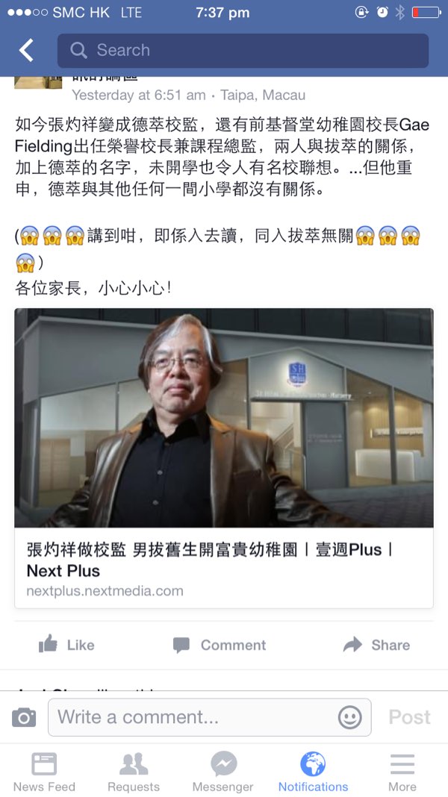Open the nextplus.nextmedia.com link

[105, 591]
